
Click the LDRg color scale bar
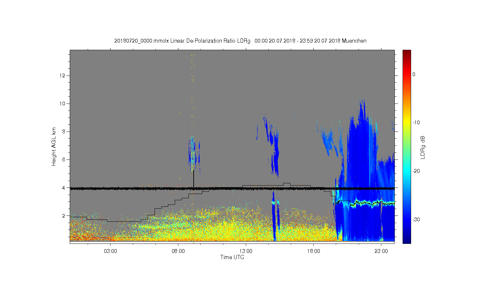[407, 146]
